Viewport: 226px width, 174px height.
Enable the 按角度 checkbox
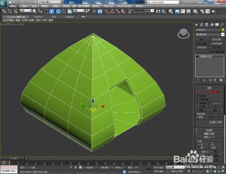(x=198, y=103)
